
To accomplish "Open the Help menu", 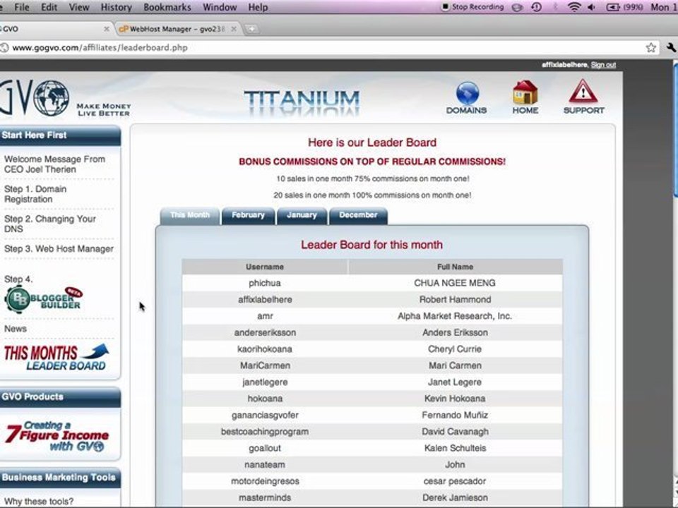I will coord(258,7).
